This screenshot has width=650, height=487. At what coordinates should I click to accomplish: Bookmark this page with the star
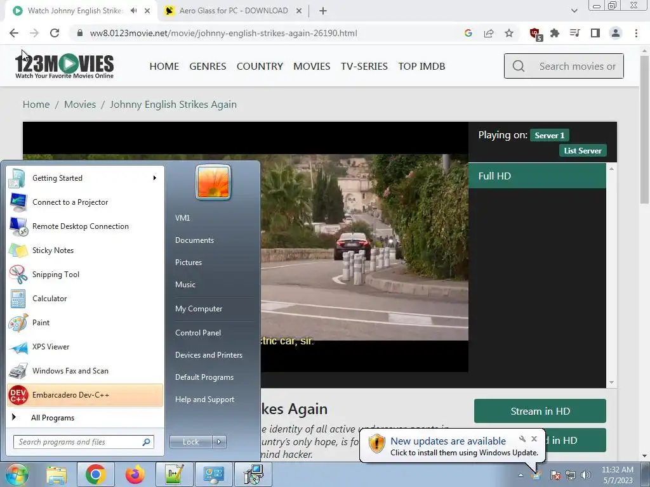(509, 33)
